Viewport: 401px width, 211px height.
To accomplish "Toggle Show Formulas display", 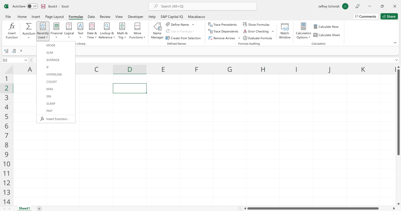I will tap(257, 24).
